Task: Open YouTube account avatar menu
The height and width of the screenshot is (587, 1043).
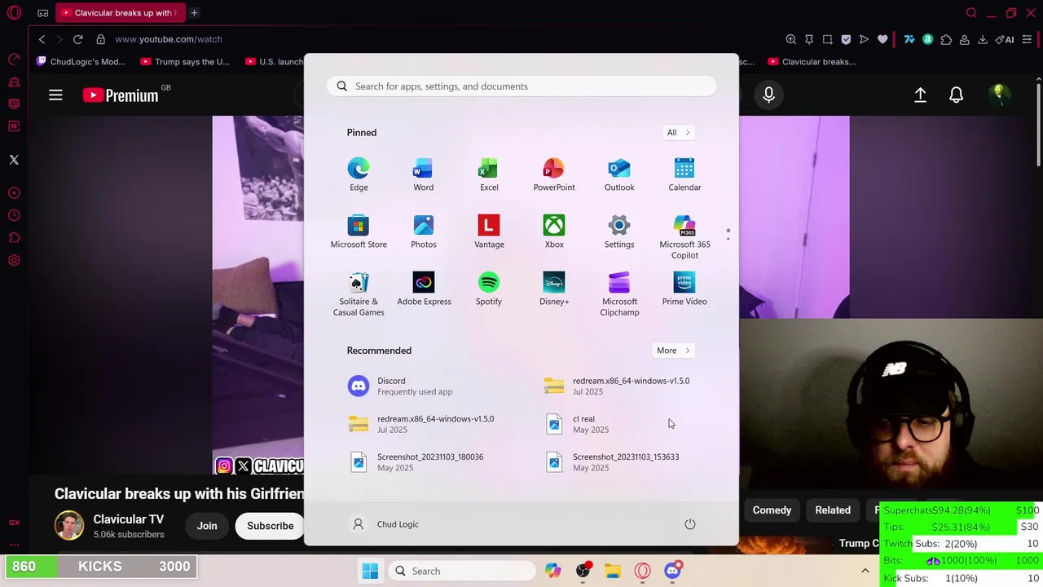Action: (x=999, y=95)
